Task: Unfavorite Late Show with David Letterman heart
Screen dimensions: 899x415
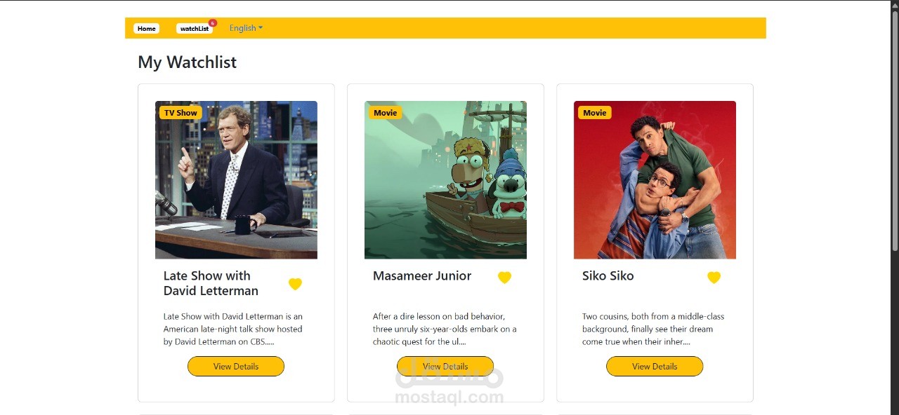Action: click(x=295, y=284)
